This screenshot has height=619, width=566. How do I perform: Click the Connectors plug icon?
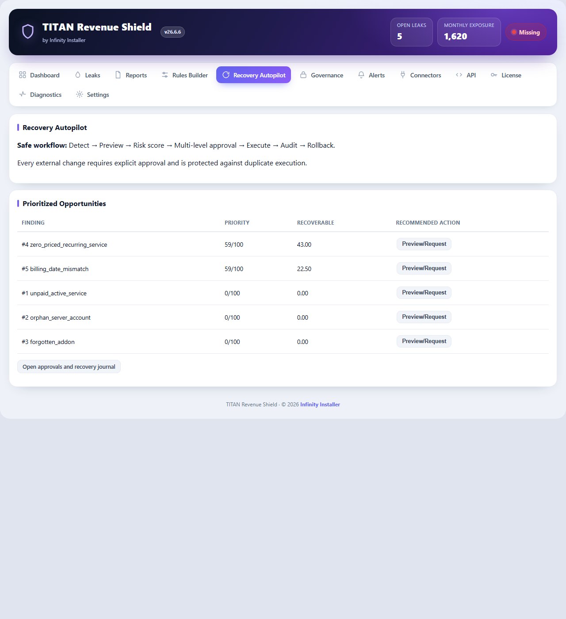click(x=403, y=75)
